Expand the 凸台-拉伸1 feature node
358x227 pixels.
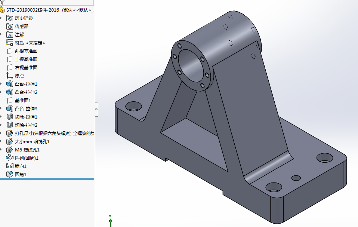(x=1, y=84)
